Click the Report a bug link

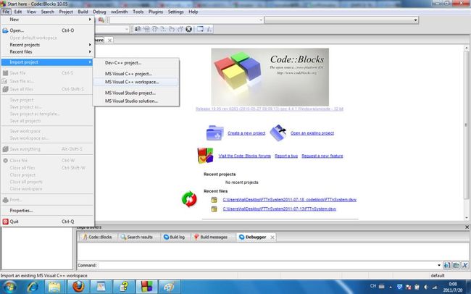pyautogui.click(x=286, y=156)
